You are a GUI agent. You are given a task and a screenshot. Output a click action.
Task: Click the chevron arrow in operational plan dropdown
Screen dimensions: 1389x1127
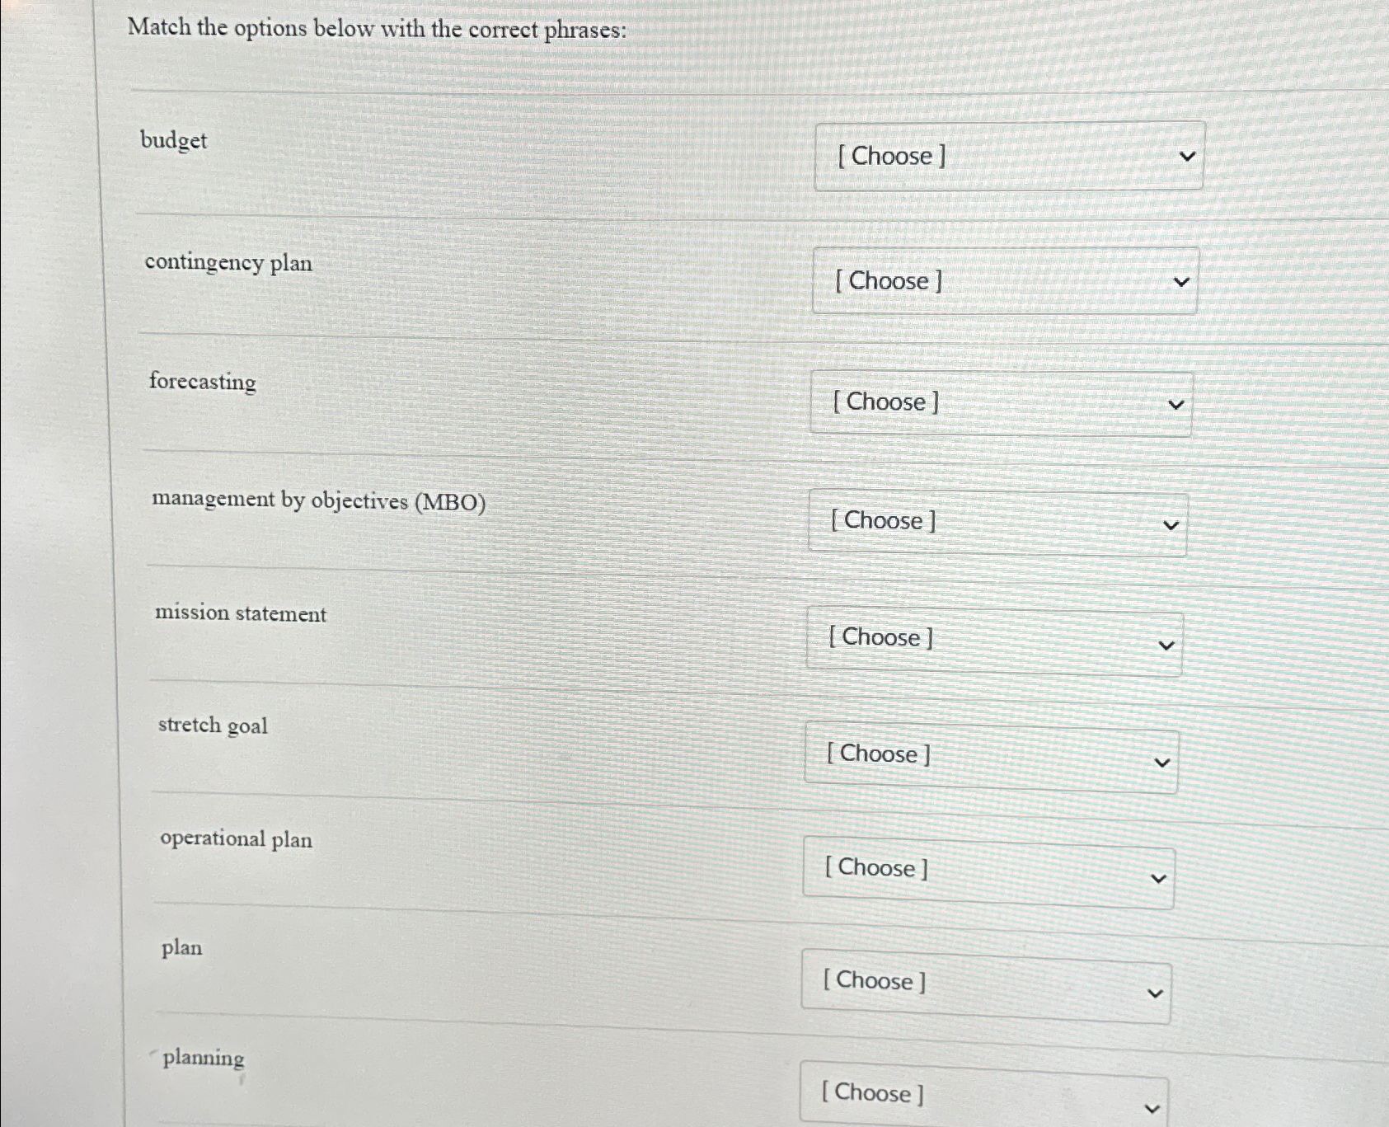[x=1158, y=879]
